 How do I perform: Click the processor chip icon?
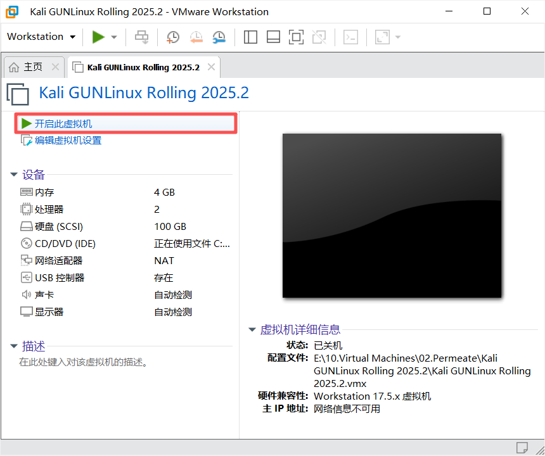[27, 209]
